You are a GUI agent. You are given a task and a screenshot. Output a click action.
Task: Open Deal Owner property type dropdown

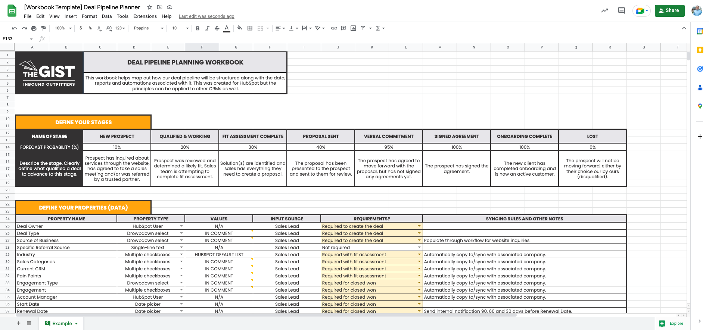coord(181,226)
